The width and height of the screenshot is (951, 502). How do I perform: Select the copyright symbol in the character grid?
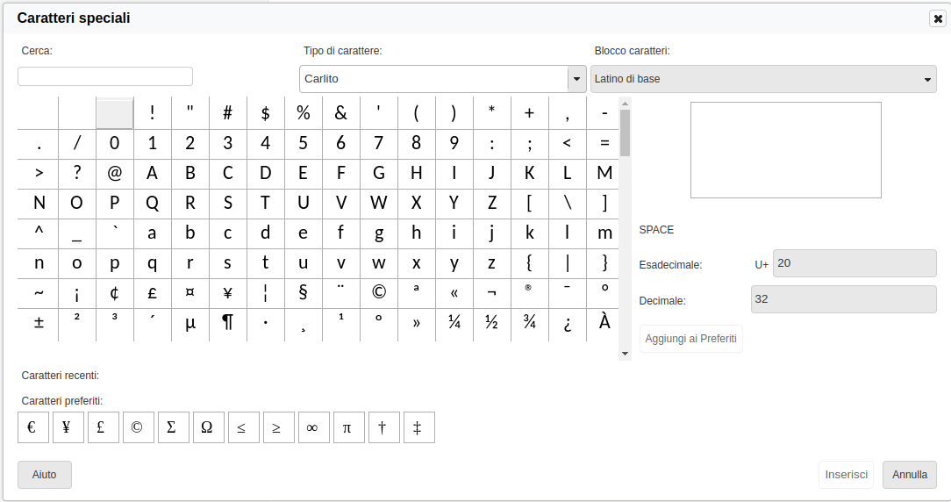[x=378, y=292]
